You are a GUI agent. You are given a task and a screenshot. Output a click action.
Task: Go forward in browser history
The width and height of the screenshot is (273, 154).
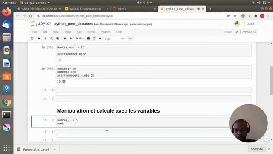click(24, 16)
